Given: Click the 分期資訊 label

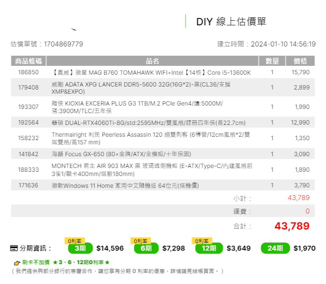Looking at the screenshot, I should point(35,248).
